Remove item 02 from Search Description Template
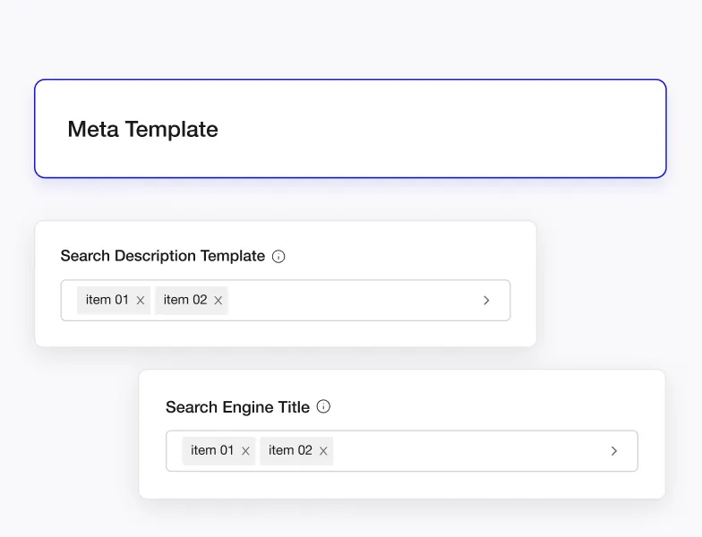 218,301
